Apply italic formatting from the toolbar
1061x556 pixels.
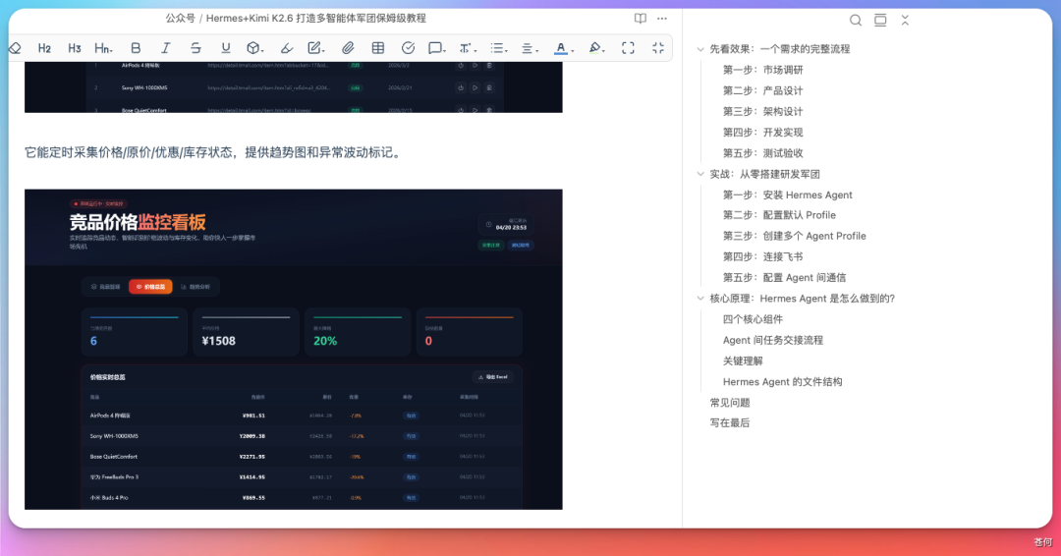[165, 48]
